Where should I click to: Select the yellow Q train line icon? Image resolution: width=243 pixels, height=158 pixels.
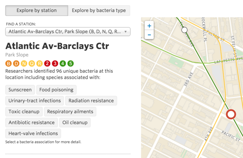[31, 63]
